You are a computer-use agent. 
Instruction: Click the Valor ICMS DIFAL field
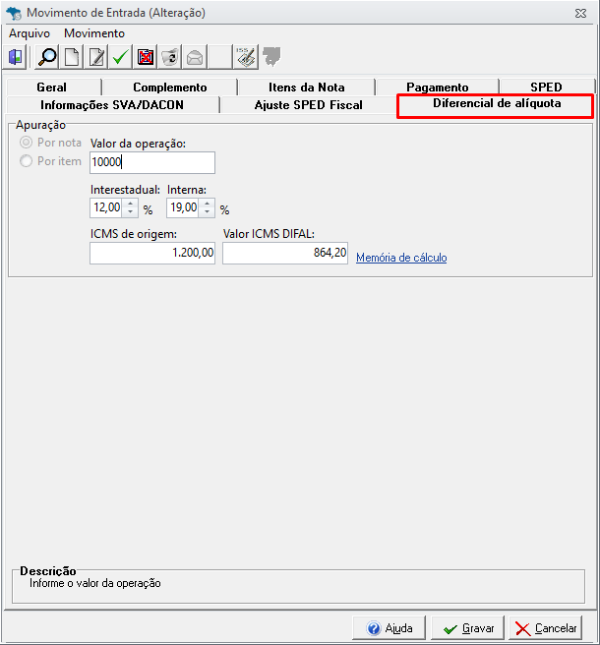coord(285,253)
